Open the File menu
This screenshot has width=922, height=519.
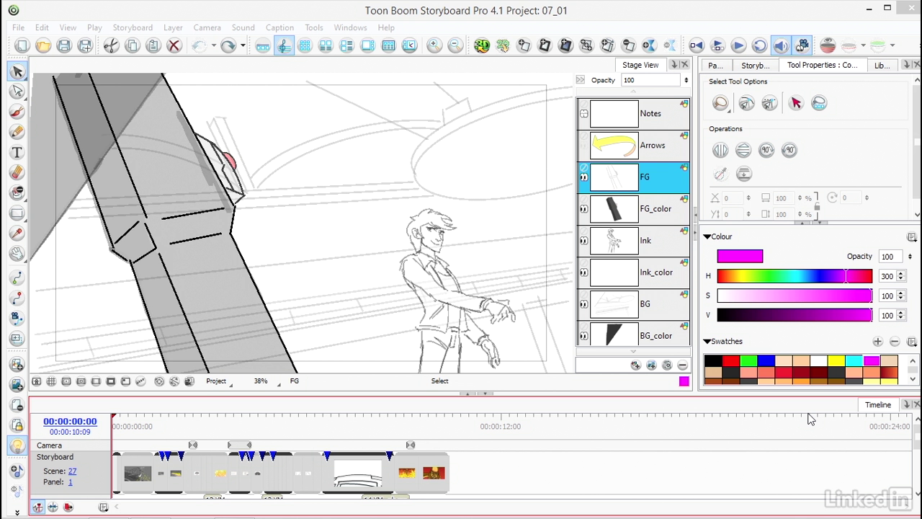pos(18,27)
